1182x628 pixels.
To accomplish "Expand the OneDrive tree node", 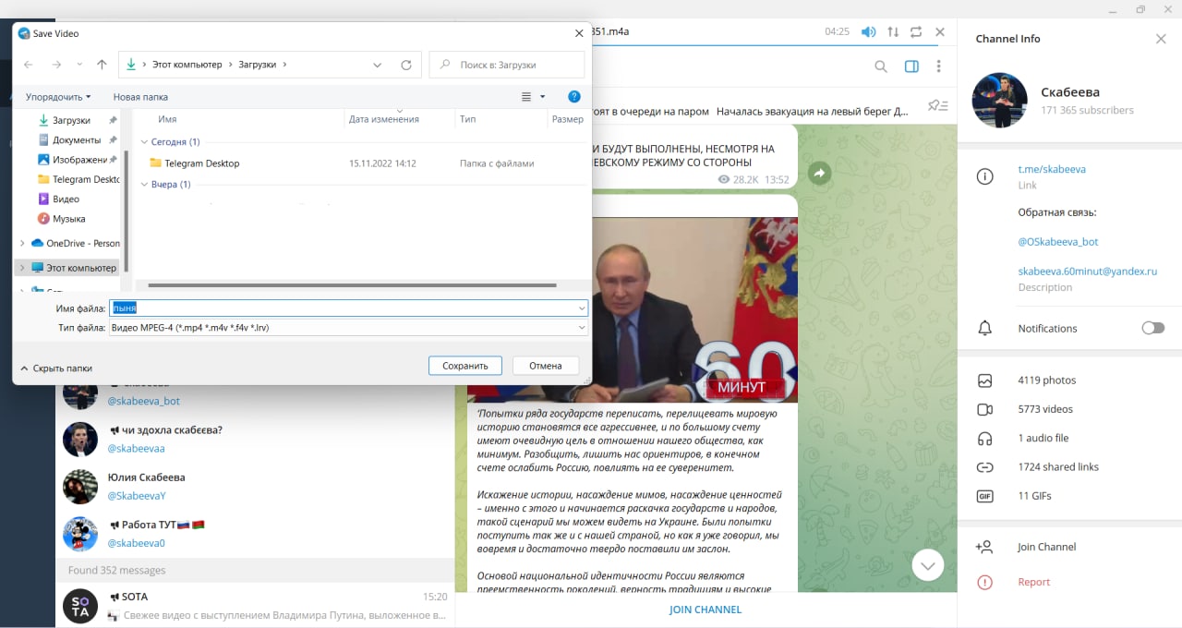I will click(x=22, y=243).
